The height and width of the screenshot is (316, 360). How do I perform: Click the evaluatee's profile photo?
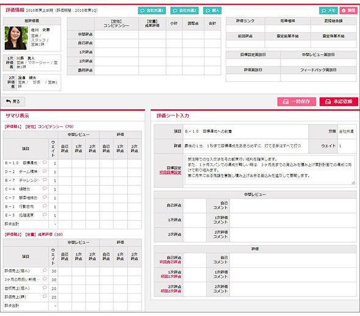click(x=16, y=38)
